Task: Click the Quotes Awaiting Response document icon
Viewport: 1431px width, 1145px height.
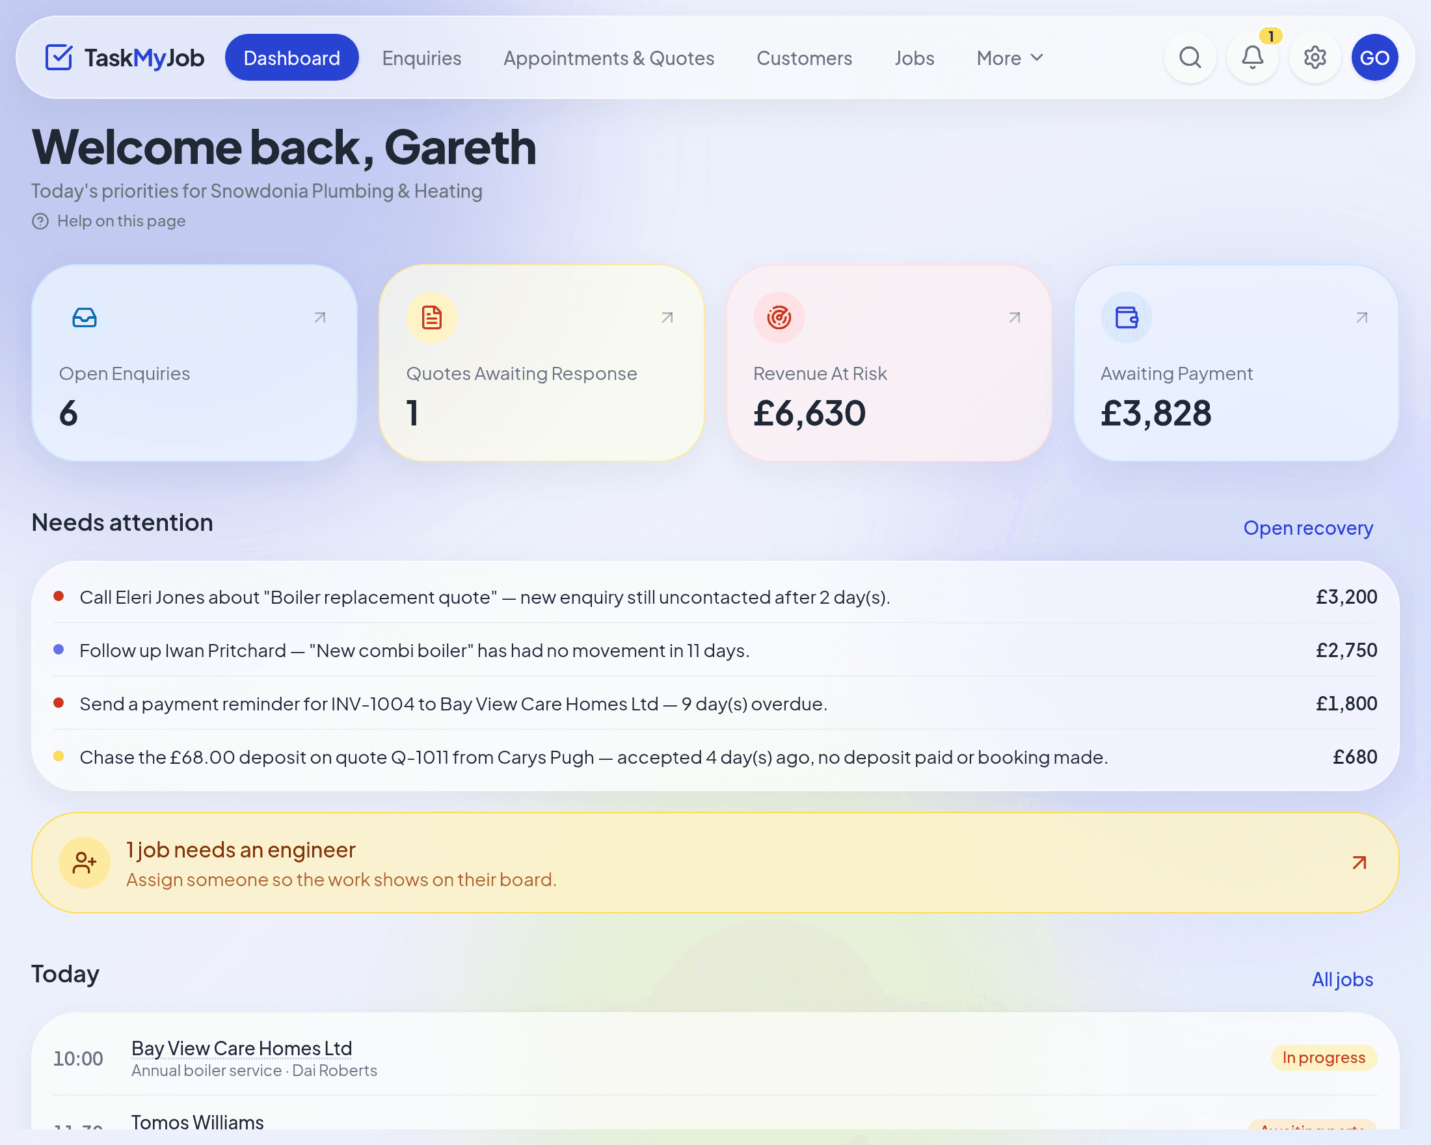Action: point(431,318)
